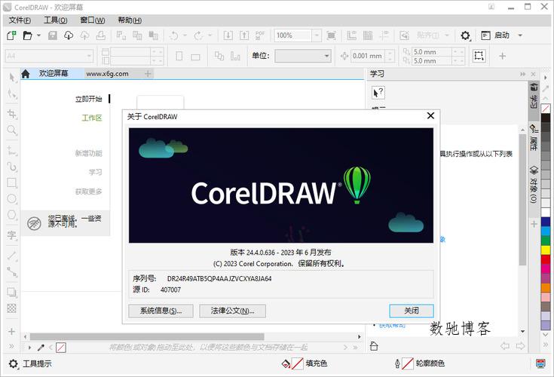Click the nudge distance 0.001 mm field

pos(368,56)
